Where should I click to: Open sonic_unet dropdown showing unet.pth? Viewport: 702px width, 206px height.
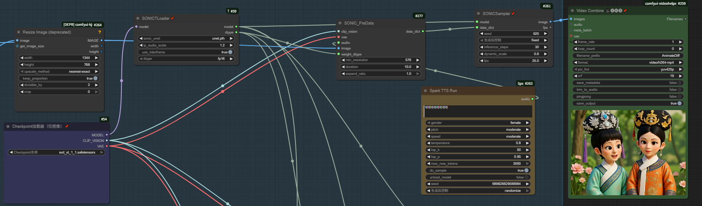(186, 38)
